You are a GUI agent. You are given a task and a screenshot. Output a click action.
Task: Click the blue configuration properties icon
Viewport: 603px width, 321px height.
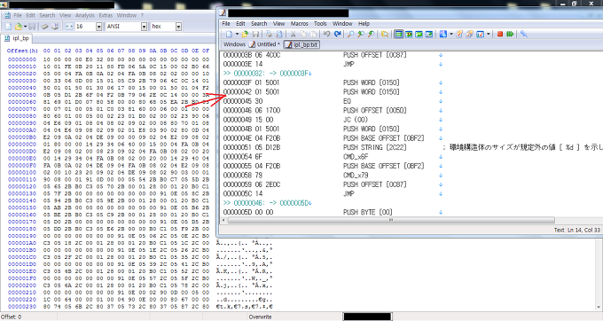(x=443, y=35)
